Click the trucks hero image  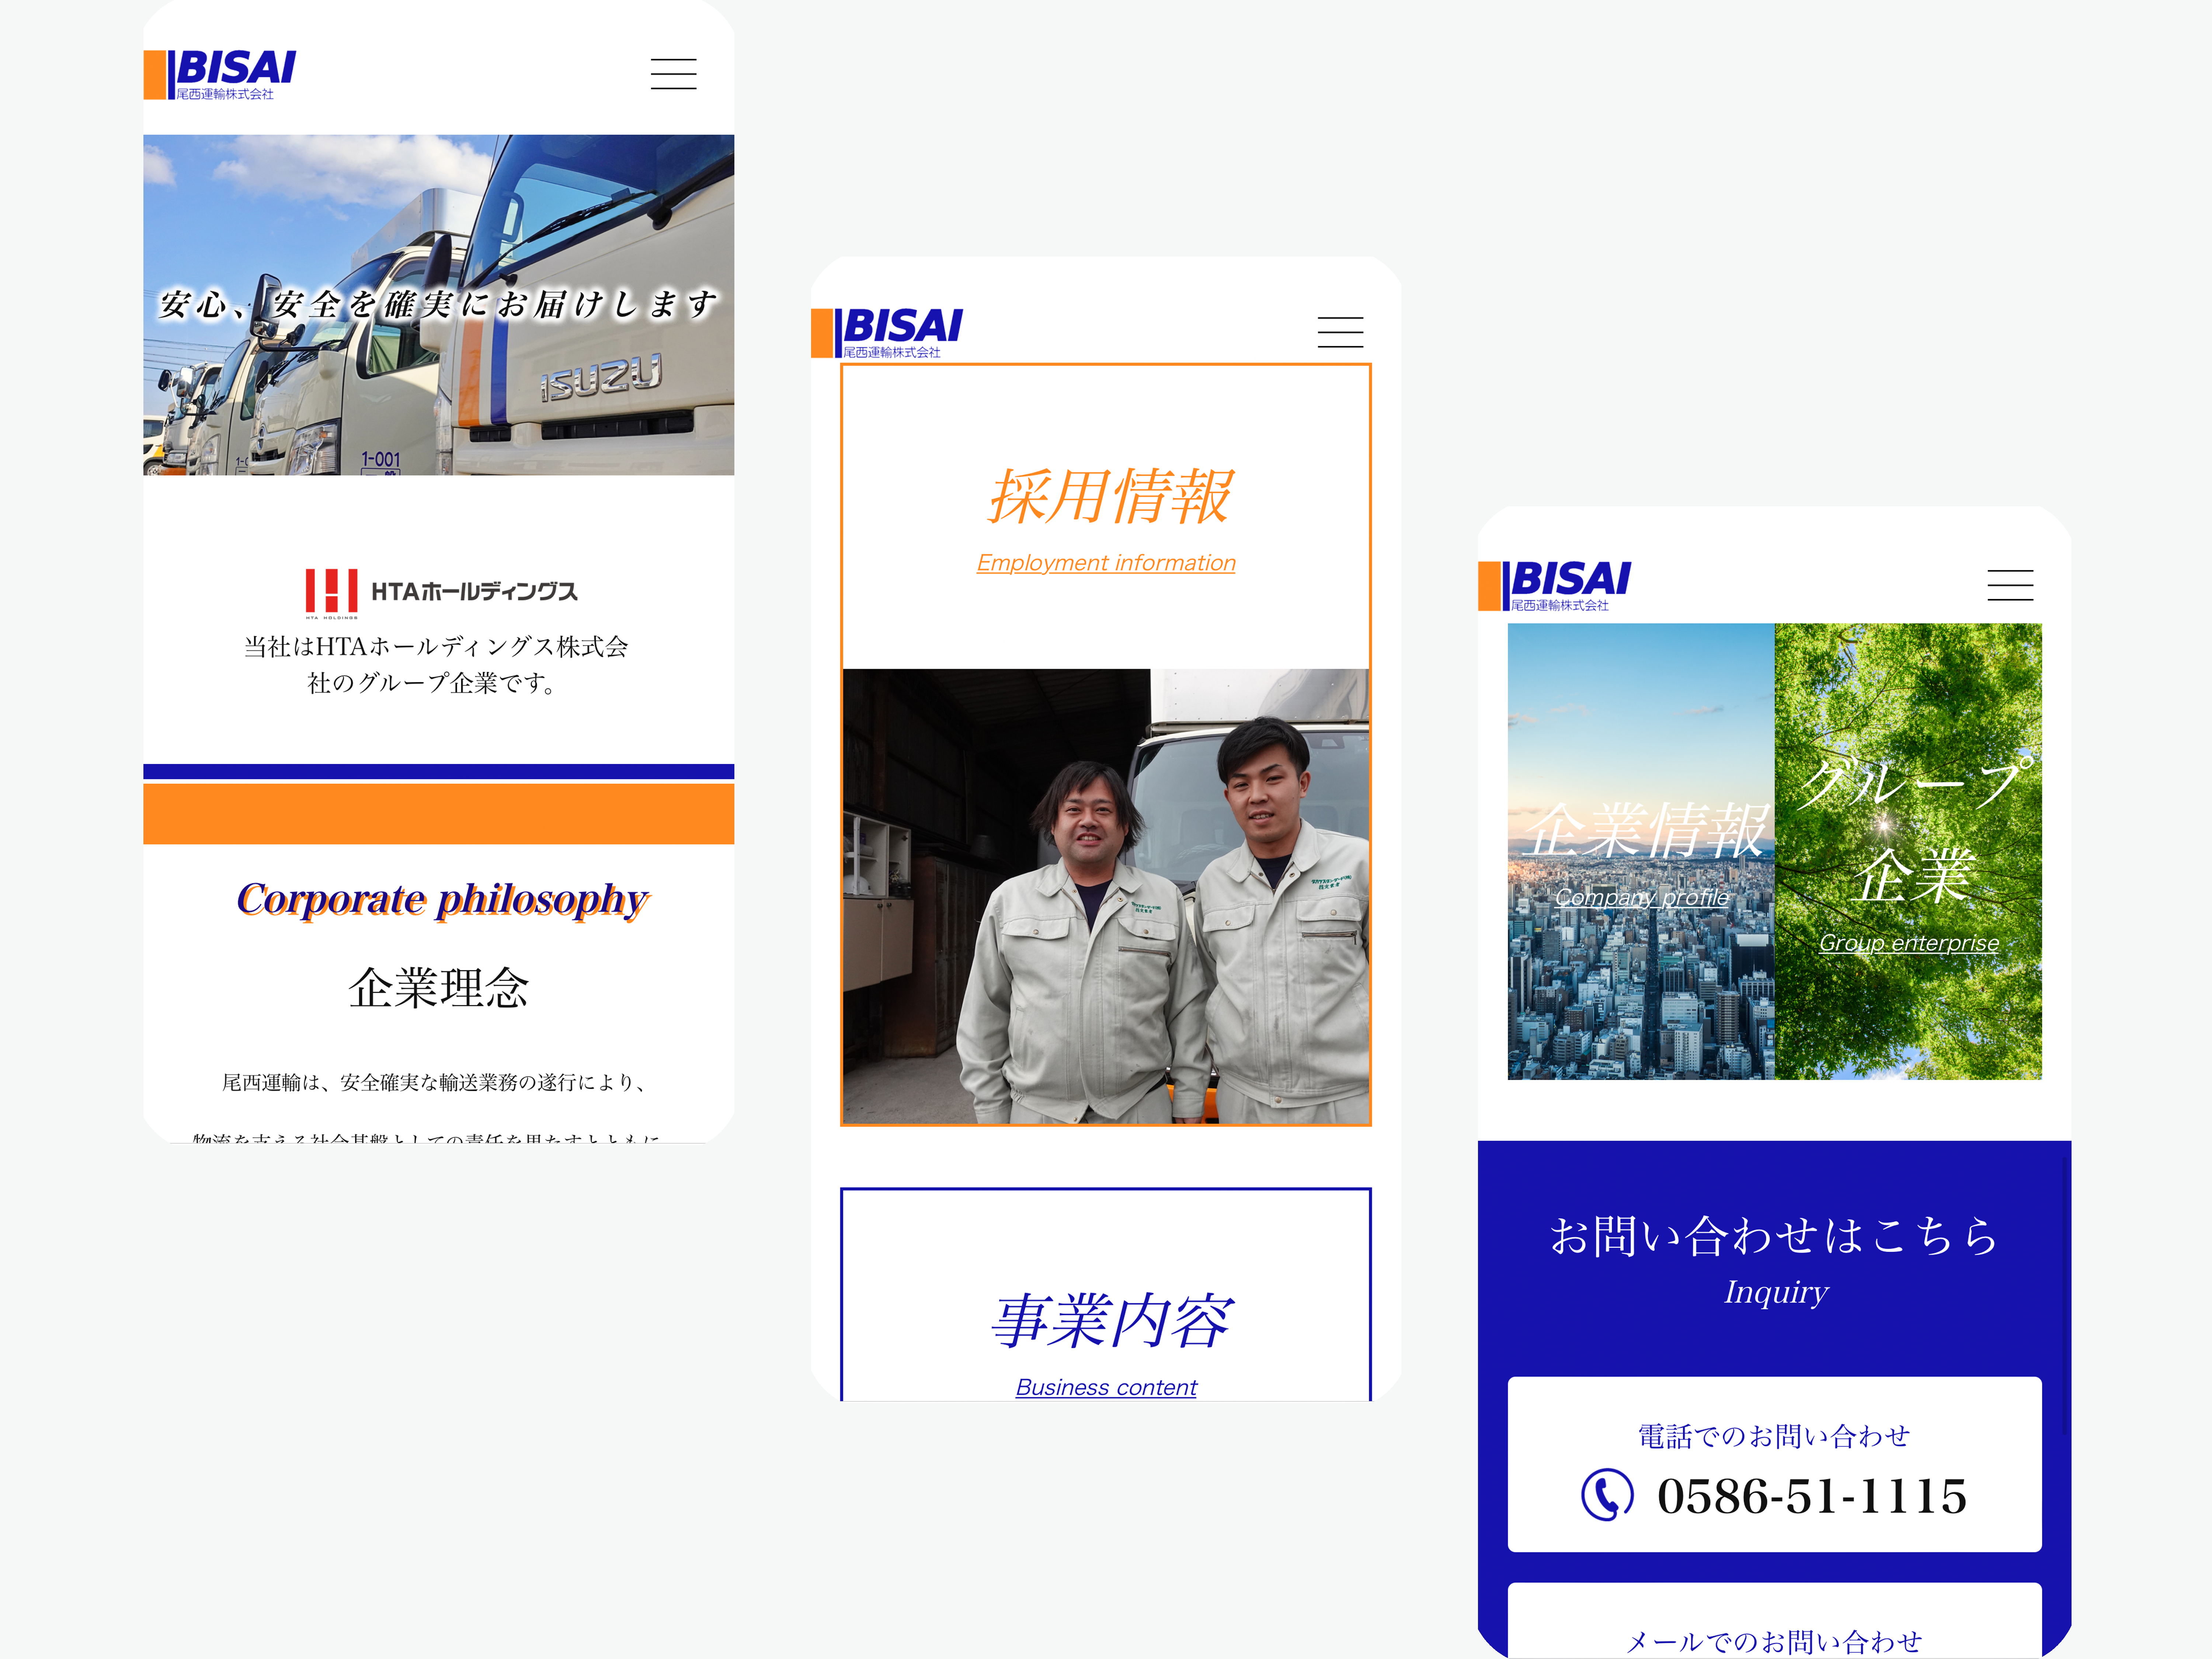pyautogui.click(x=439, y=305)
